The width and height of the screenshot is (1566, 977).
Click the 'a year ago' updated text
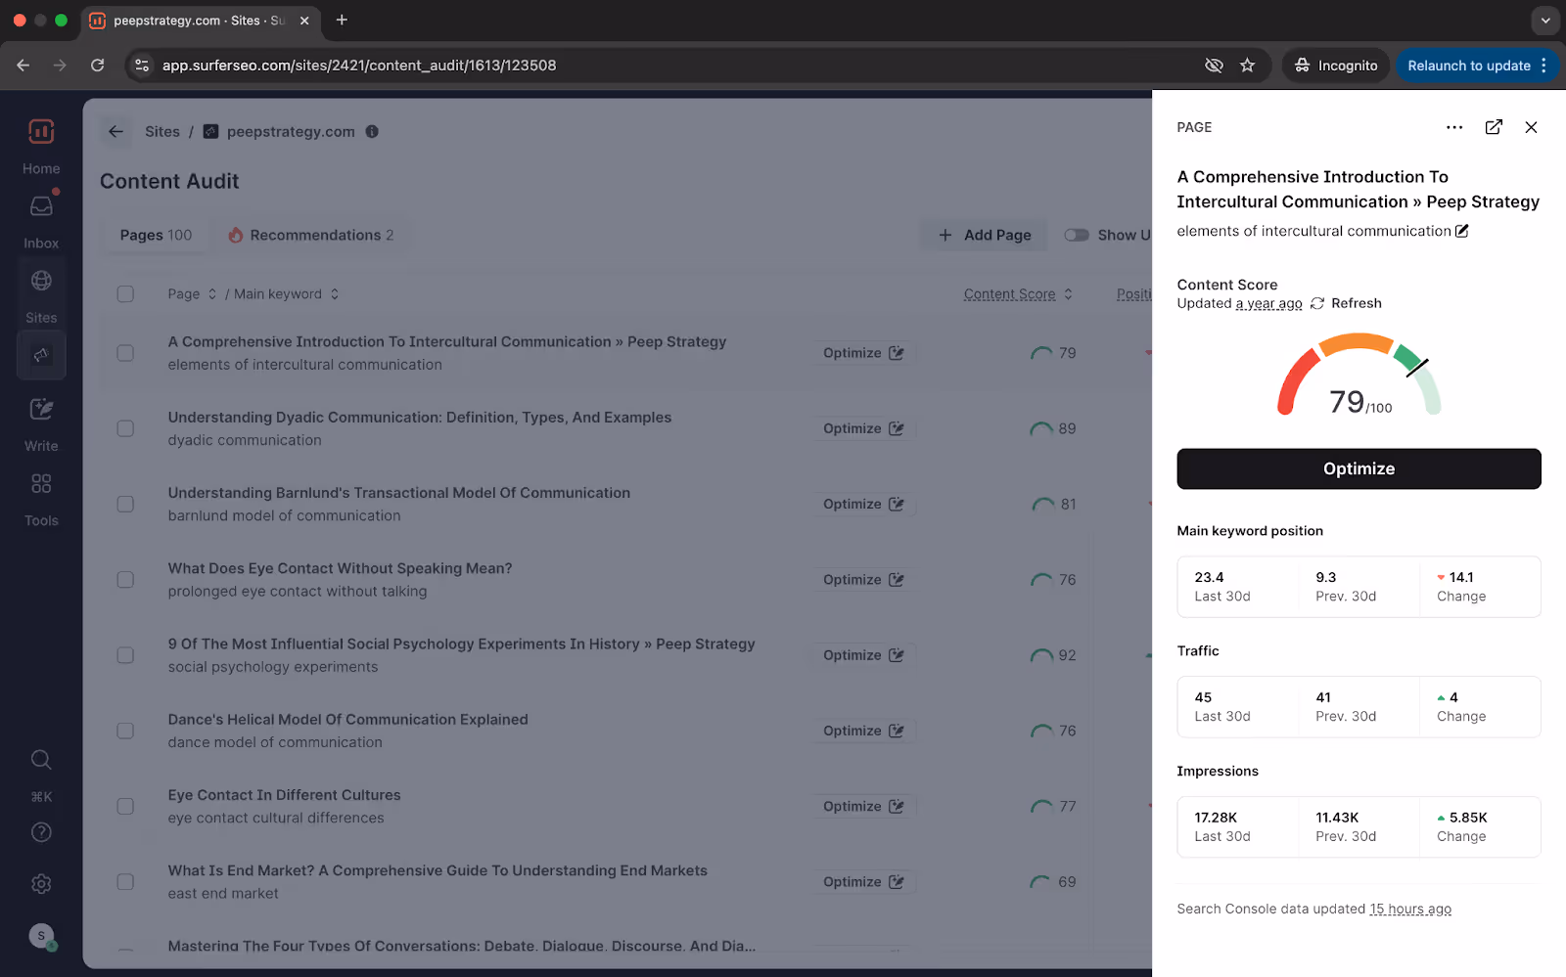point(1268,304)
